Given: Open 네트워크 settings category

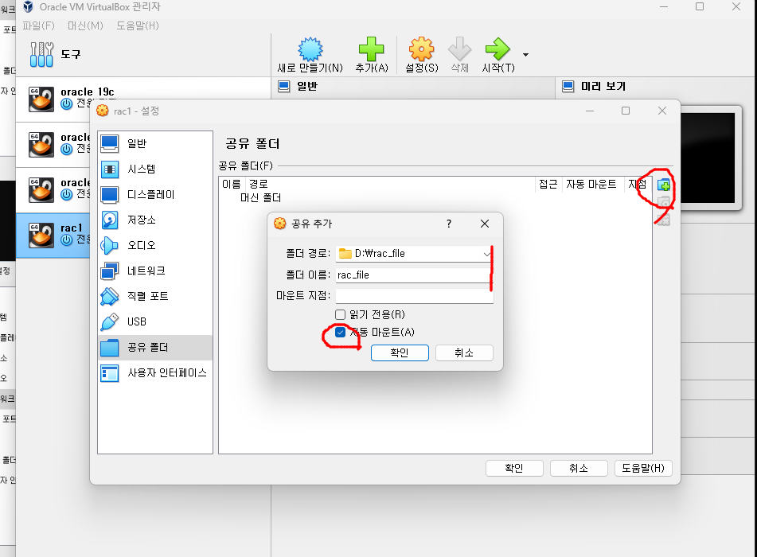Looking at the screenshot, I should 155,271.
